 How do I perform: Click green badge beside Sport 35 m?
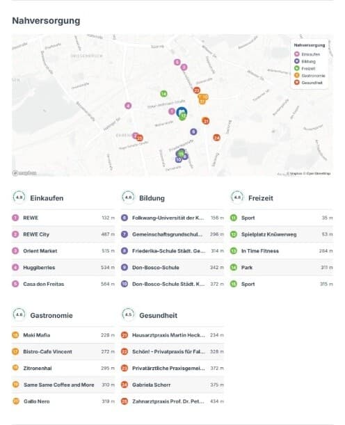click(x=234, y=218)
